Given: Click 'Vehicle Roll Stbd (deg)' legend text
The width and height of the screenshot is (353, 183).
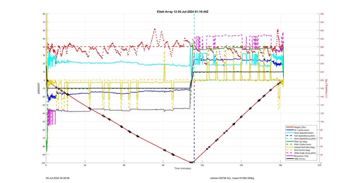Looking at the screenshot, I should click(304, 147).
